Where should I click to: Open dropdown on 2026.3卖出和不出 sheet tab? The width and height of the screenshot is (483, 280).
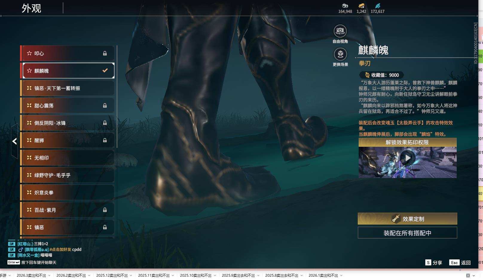coord(49,276)
